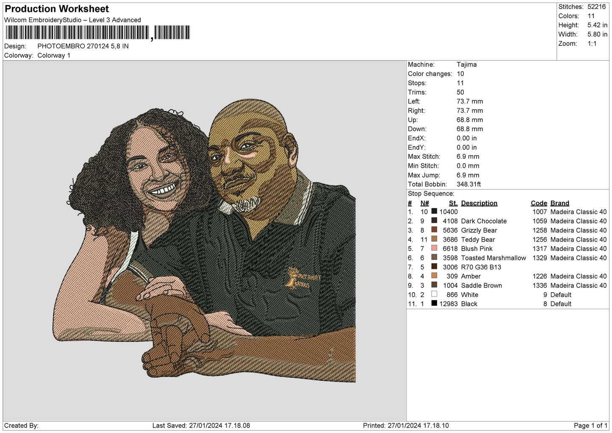Click the Trims value 50
The width and height of the screenshot is (612, 433).
[460, 92]
